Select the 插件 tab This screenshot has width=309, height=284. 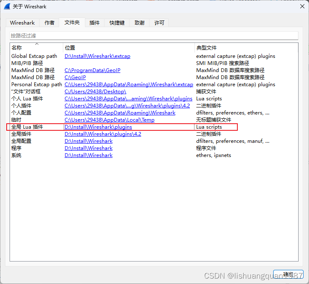click(x=95, y=23)
